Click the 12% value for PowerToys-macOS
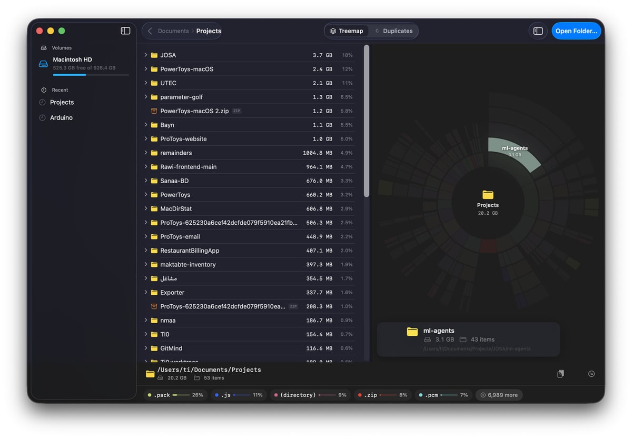The height and width of the screenshot is (439, 632). point(347,69)
